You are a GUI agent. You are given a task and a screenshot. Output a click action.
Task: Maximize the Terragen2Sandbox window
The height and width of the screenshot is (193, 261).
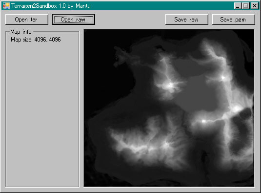pos(246,6)
